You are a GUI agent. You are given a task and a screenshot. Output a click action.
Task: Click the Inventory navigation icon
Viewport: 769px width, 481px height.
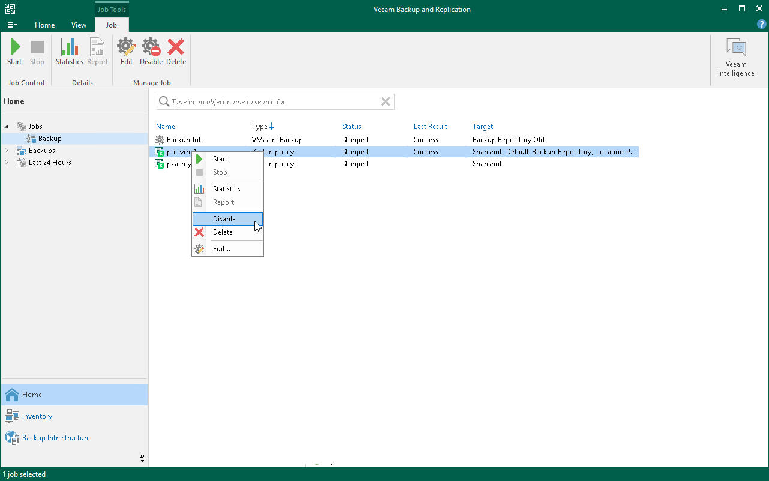(12, 416)
